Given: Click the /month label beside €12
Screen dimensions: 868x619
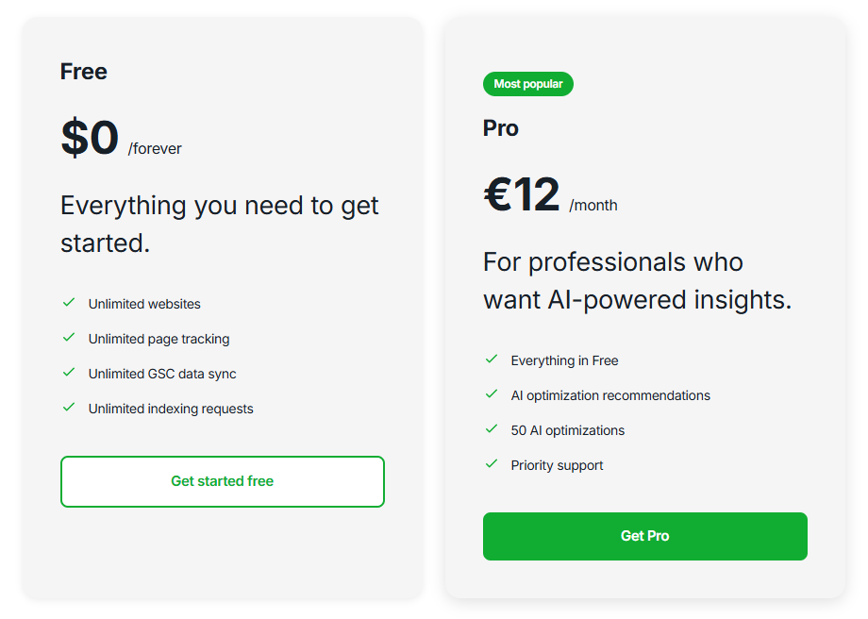Looking at the screenshot, I should point(593,205).
